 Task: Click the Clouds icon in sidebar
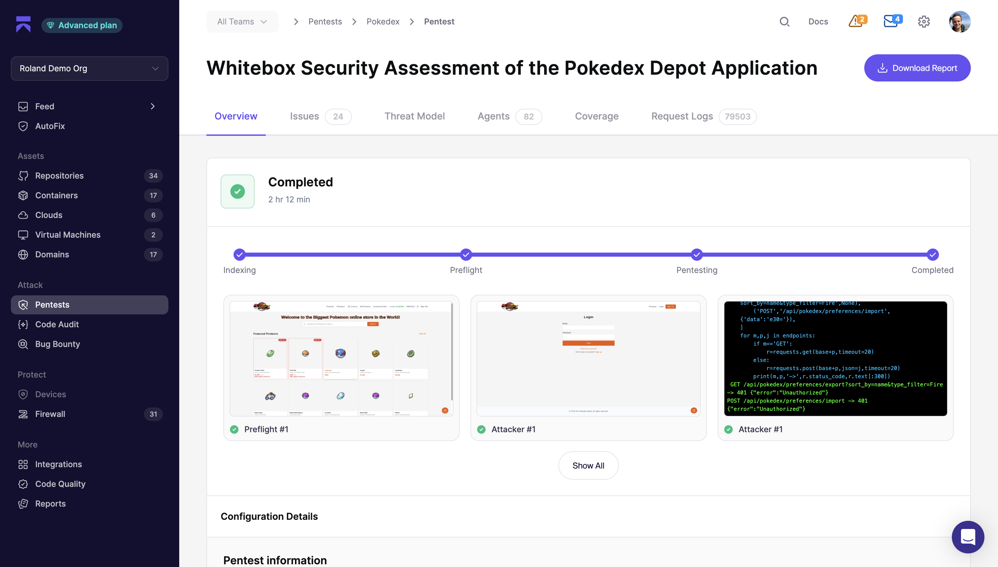click(x=23, y=215)
